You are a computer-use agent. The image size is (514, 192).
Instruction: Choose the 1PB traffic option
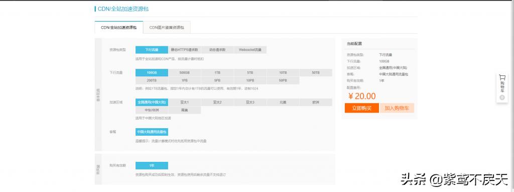pyautogui.click(x=185, y=80)
